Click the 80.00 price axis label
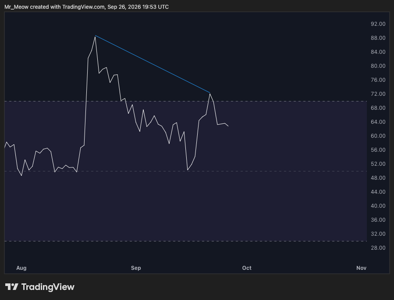 (x=378, y=66)
